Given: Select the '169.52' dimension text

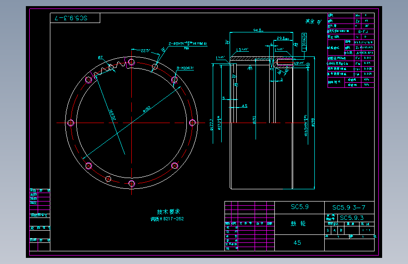Looking at the screenshot, I should pyautogui.click(x=112, y=115).
